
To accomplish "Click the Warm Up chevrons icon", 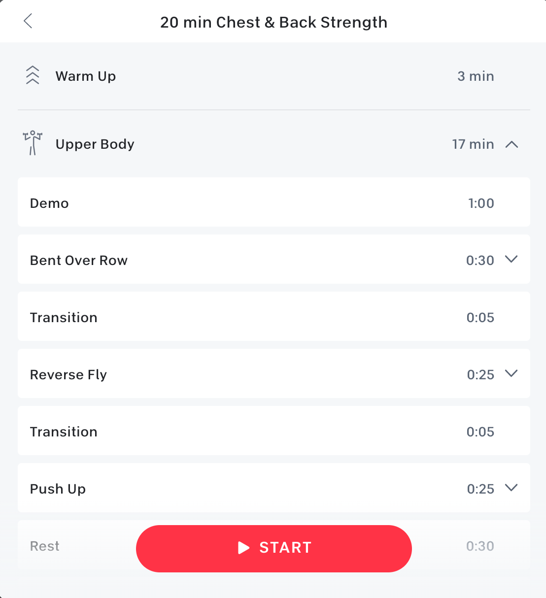I will pos(33,75).
